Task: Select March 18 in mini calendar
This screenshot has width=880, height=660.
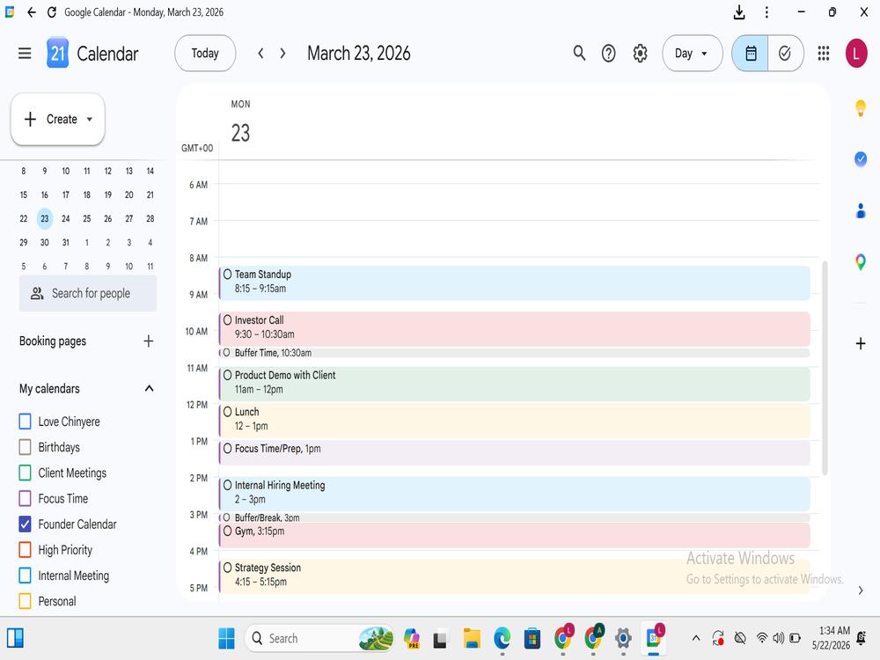Action: [x=87, y=194]
